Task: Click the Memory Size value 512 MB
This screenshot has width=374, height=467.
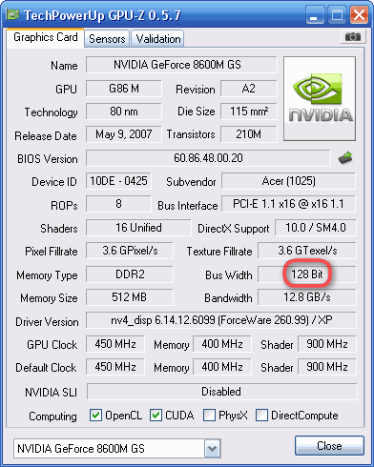Action: pyautogui.click(x=130, y=297)
